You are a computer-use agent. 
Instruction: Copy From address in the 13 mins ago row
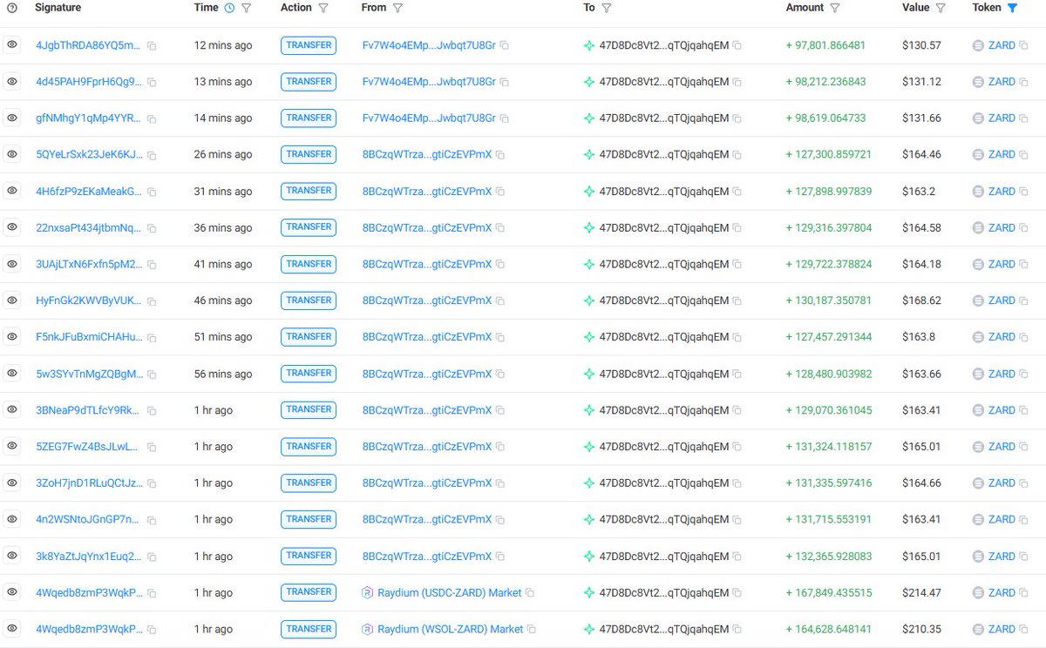coord(504,82)
